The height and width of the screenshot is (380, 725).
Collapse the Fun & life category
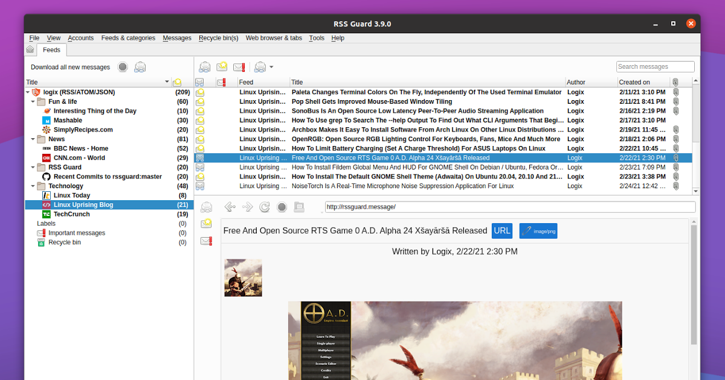[x=33, y=102]
